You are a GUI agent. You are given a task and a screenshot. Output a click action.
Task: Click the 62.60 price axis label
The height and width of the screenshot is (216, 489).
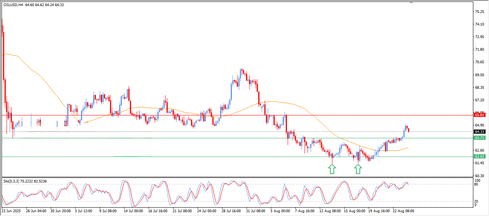pos(479,150)
